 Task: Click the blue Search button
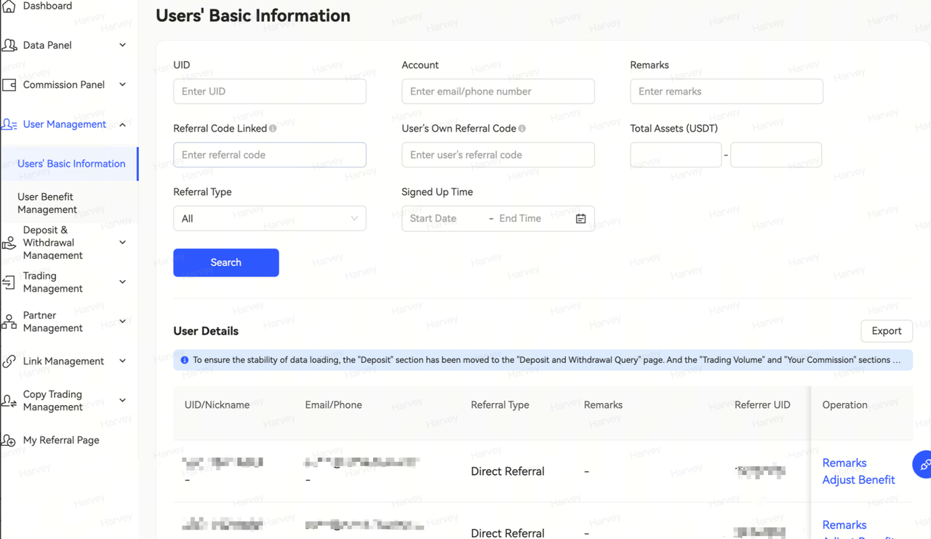tap(225, 263)
